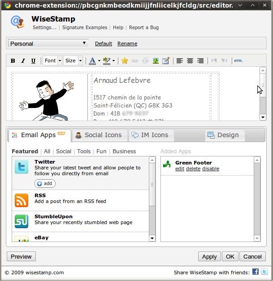Click the name Arnaud Lefebvre in signature

122,80
